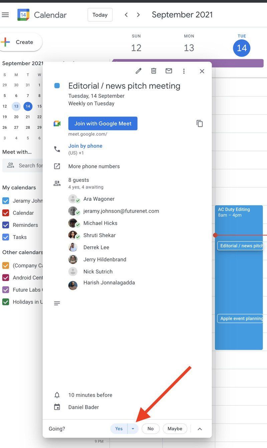The height and width of the screenshot is (448, 267).
Task: Close the event details popup
Action: tap(202, 71)
